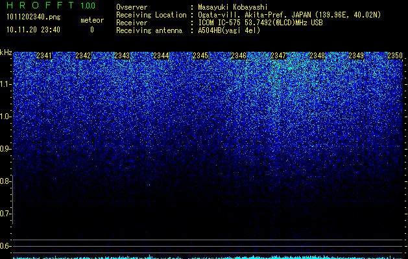Click time marker 2343
Screen dimensions: 408x259
tap(123, 56)
